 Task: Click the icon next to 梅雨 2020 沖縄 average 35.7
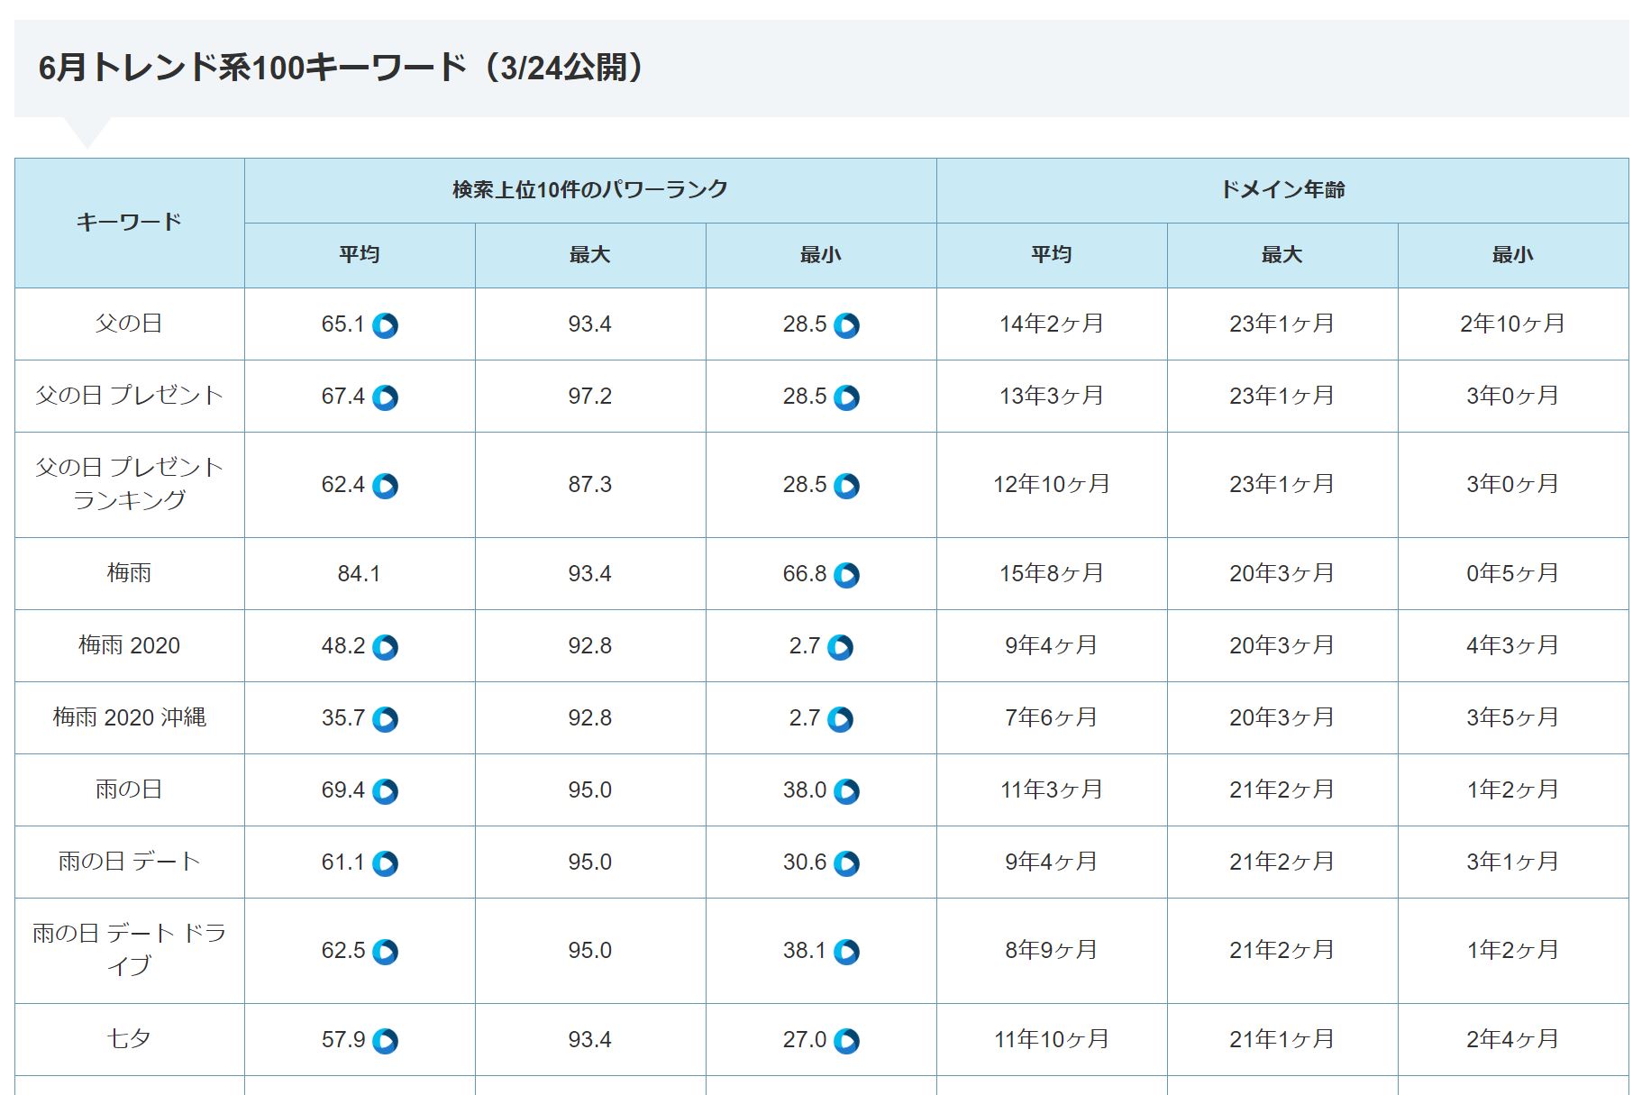385,719
